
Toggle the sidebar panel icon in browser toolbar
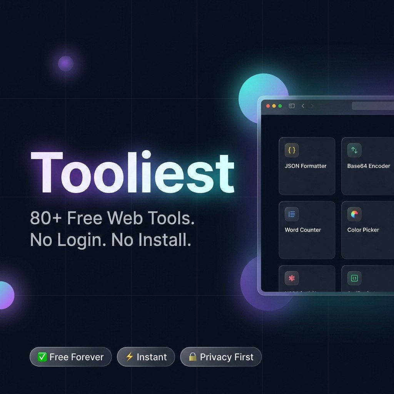tap(292, 106)
